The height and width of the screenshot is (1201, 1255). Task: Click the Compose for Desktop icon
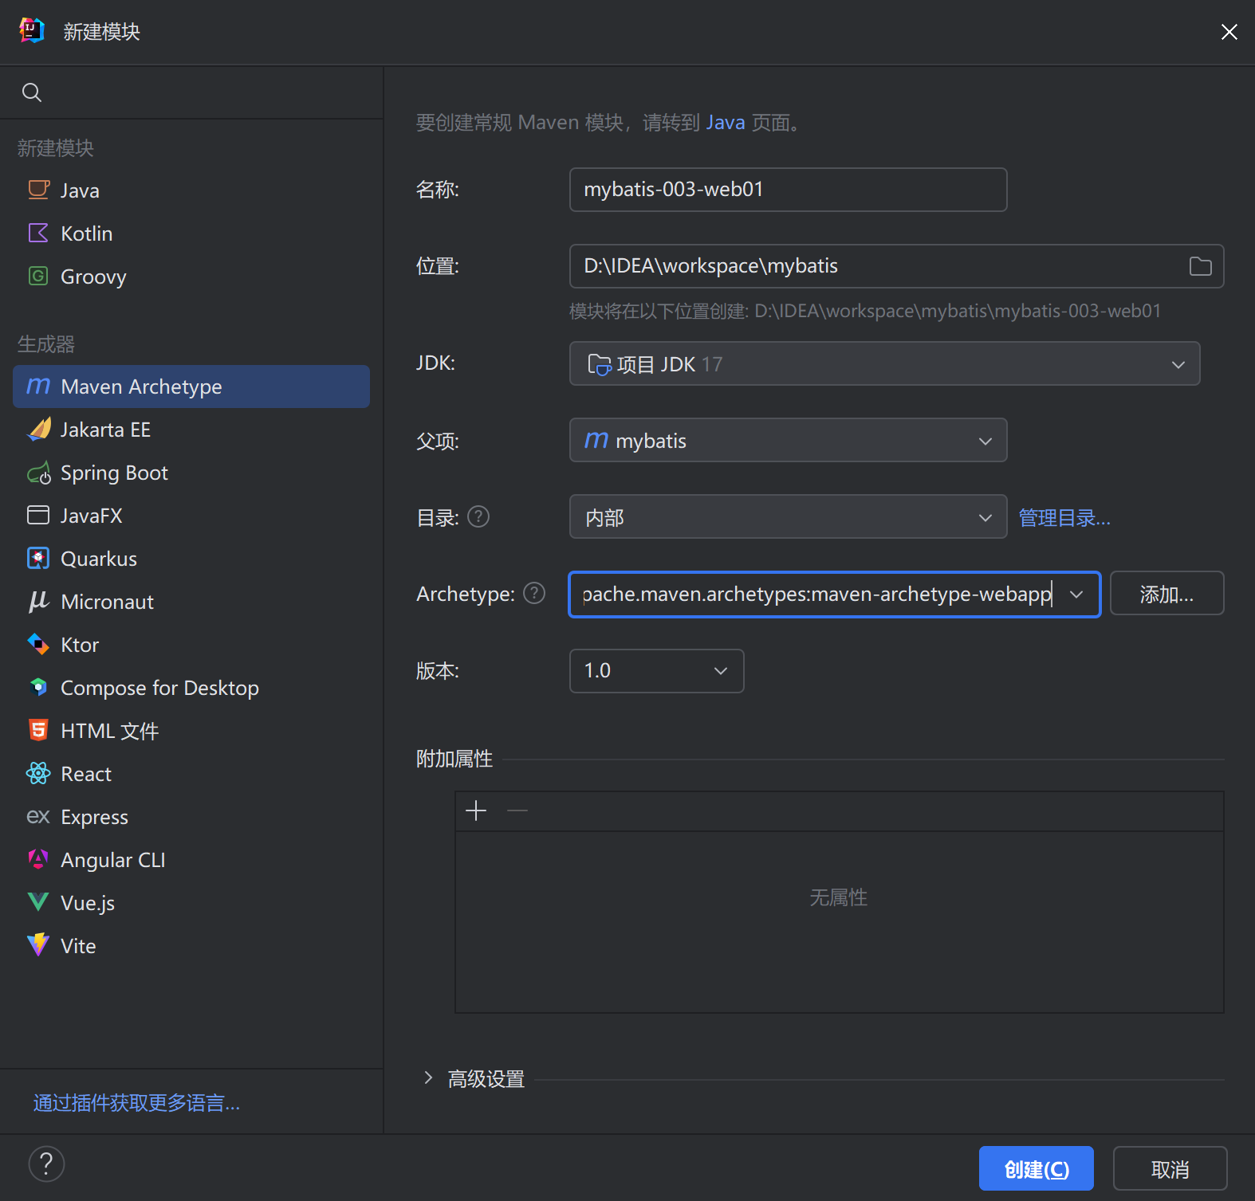(x=38, y=687)
